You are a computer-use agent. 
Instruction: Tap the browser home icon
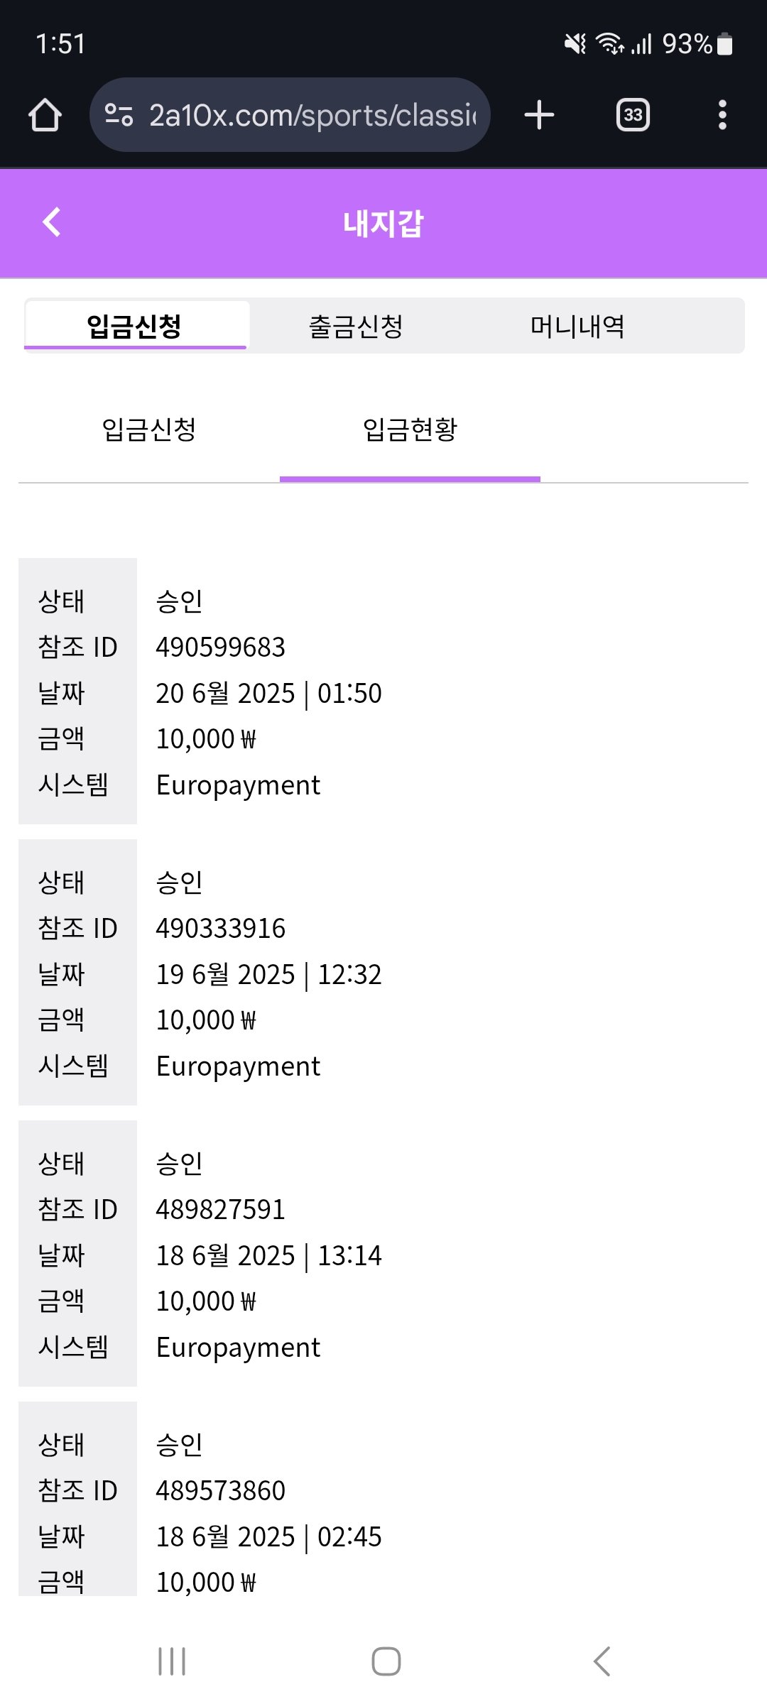coord(45,115)
